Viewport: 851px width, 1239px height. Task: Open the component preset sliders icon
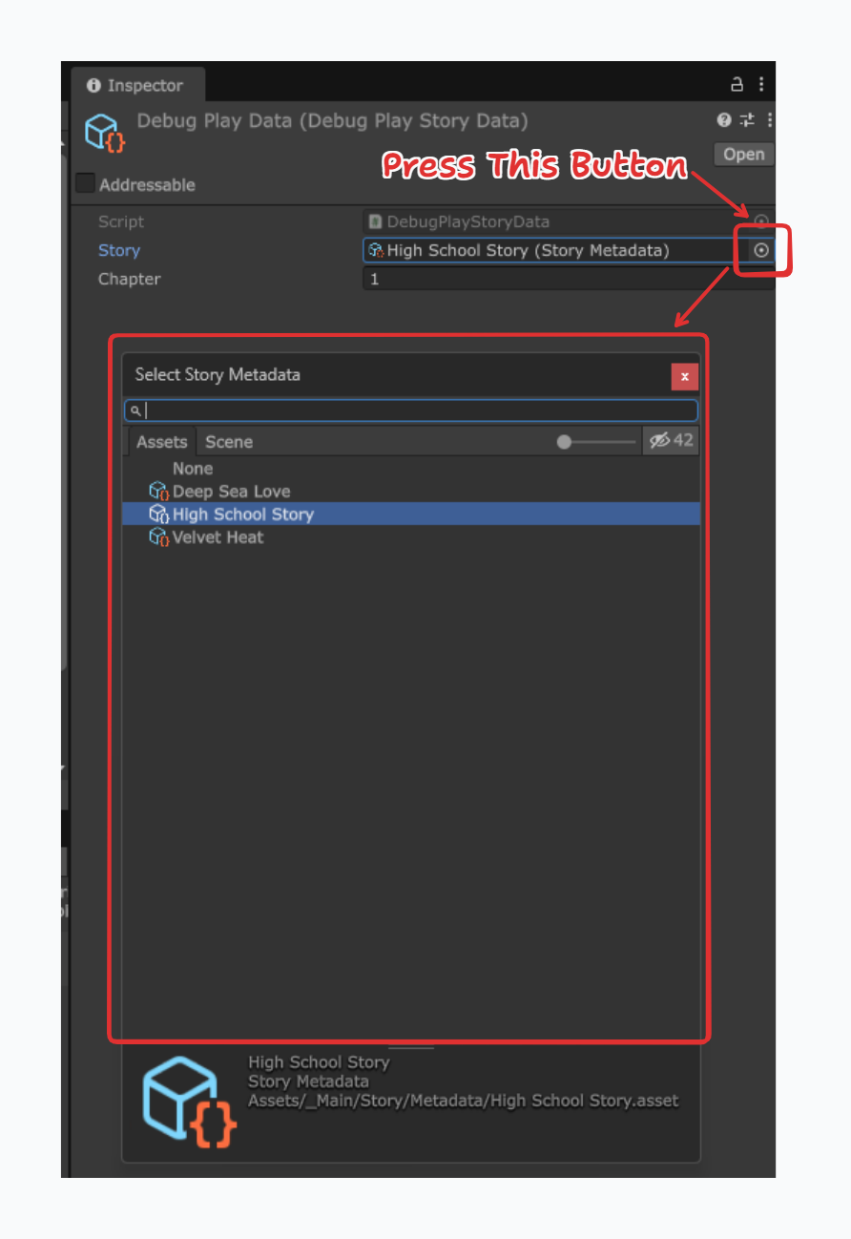pyautogui.click(x=747, y=120)
